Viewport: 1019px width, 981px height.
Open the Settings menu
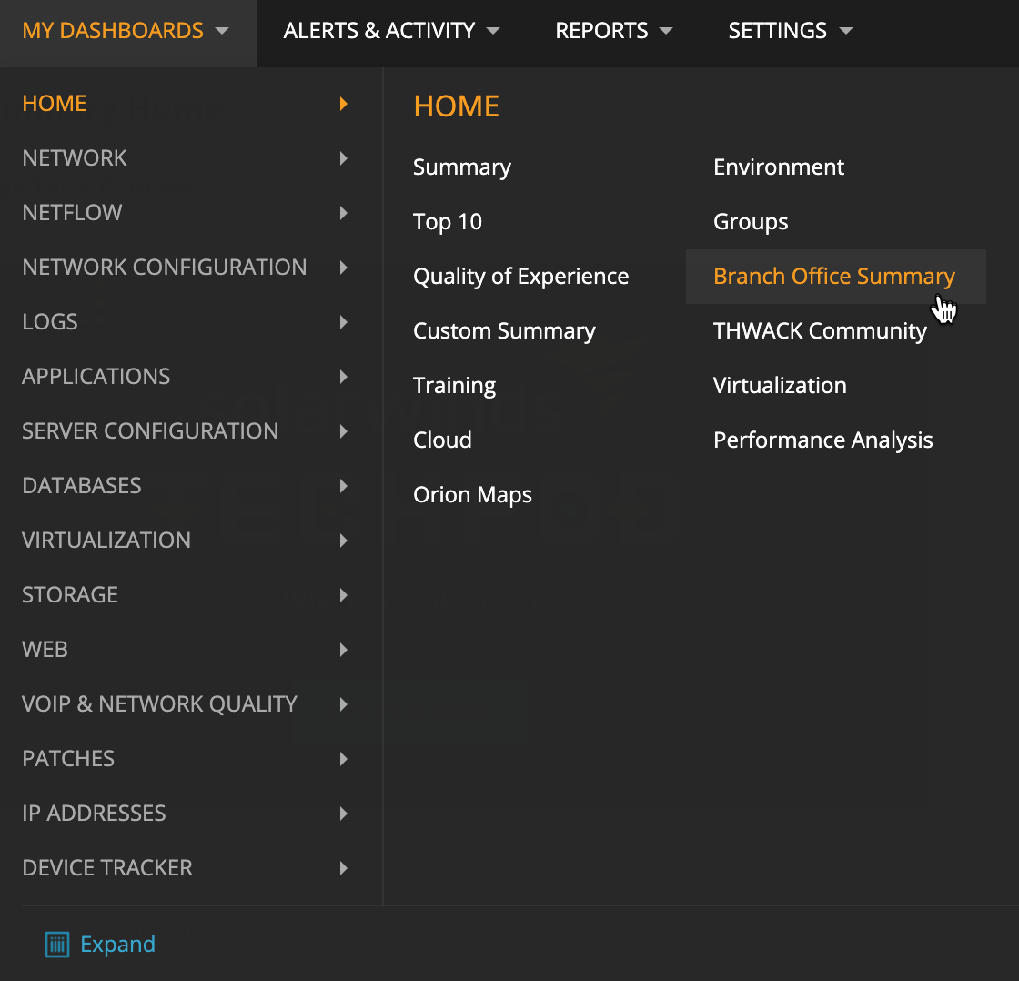(x=790, y=31)
